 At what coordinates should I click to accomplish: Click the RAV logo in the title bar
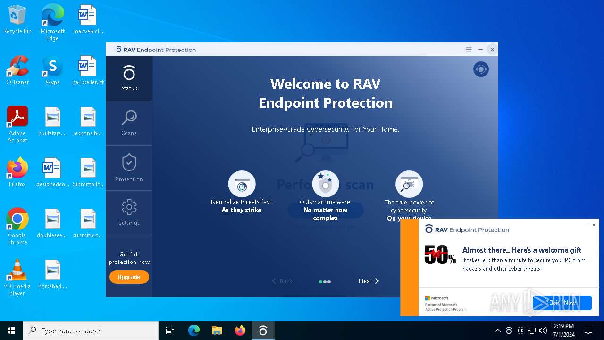pos(156,50)
